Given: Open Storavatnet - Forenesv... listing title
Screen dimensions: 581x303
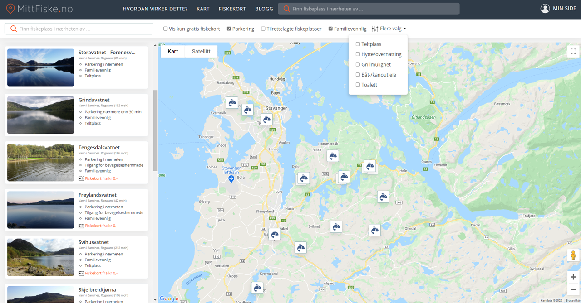Looking at the screenshot, I should [107, 52].
